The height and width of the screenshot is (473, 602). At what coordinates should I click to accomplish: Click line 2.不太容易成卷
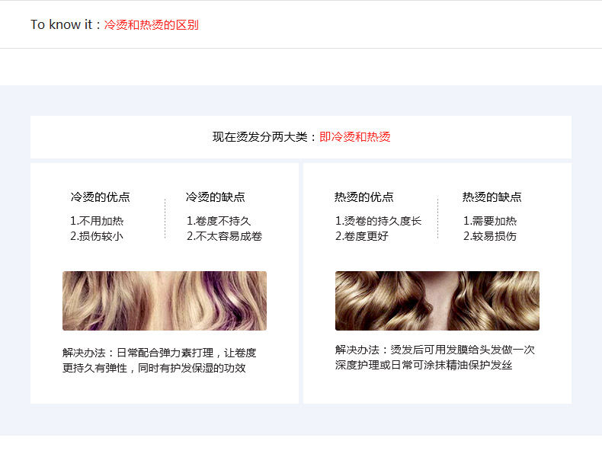click(225, 236)
